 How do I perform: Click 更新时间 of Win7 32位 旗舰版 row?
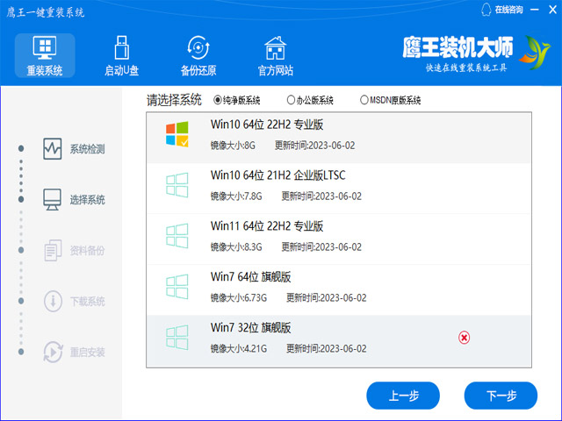pos(327,349)
